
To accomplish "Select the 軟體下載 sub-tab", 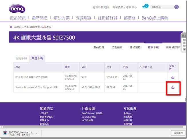I will (x=37, y=58).
